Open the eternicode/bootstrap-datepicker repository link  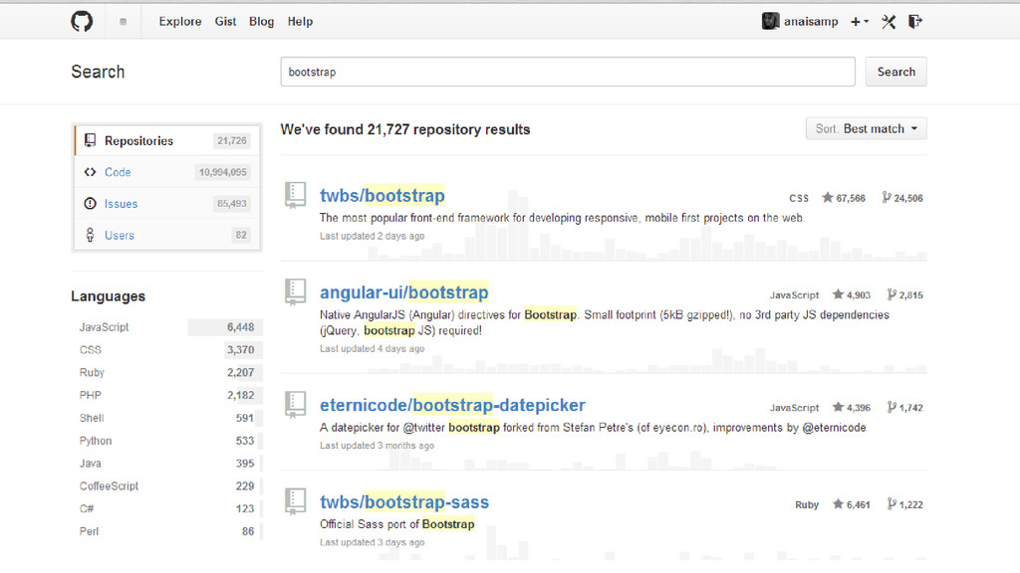point(453,405)
